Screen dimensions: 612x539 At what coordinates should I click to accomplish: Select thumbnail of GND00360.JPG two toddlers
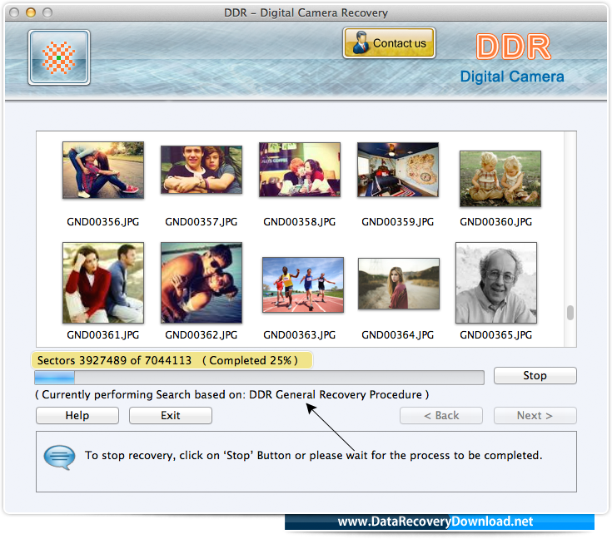(x=500, y=179)
